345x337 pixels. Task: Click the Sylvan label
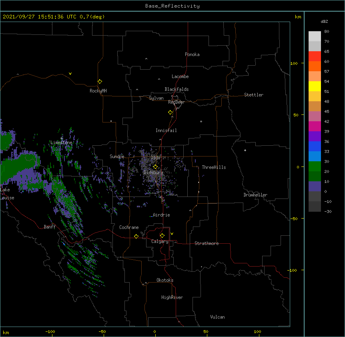[156, 98]
